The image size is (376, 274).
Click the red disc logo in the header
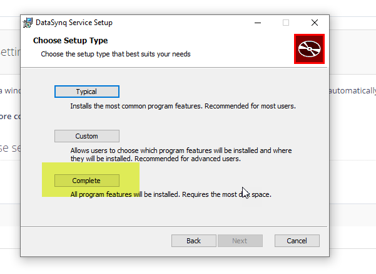pyautogui.click(x=309, y=49)
